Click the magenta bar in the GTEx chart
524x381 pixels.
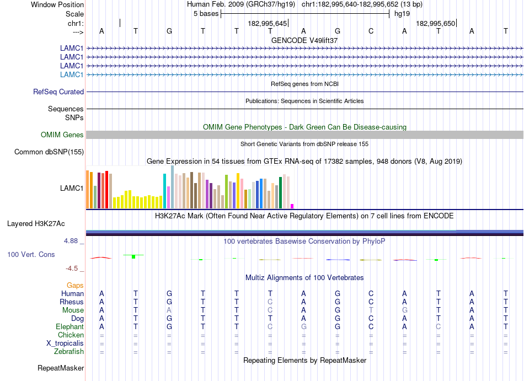pyautogui.click(x=292, y=206)
